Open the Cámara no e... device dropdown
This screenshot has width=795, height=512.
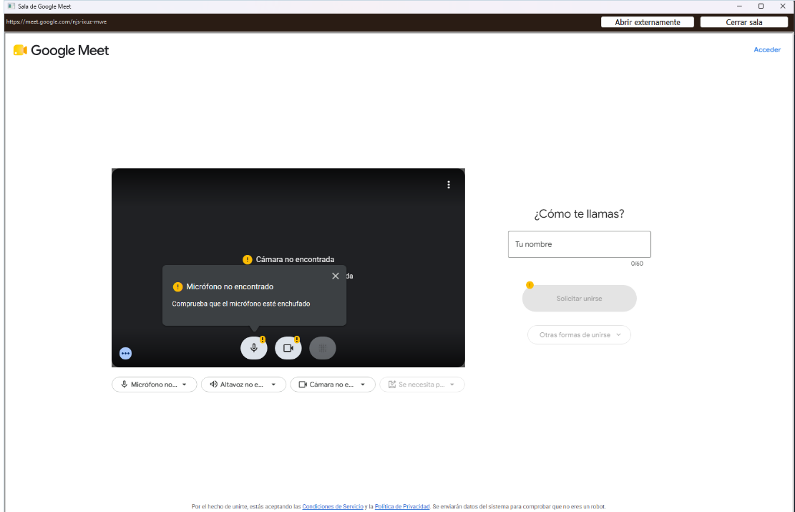click(333, 385)
